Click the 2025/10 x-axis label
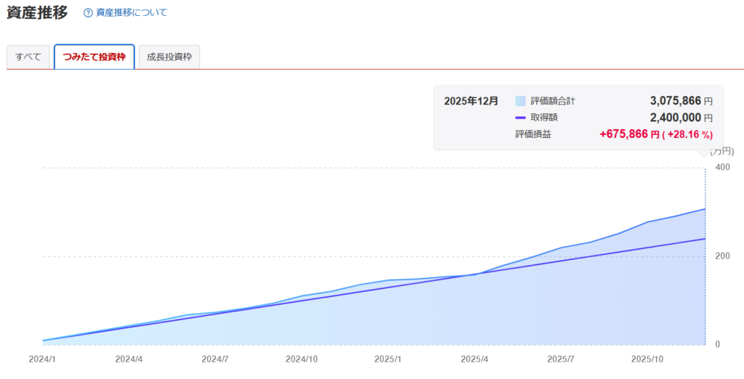 point(647,359)
